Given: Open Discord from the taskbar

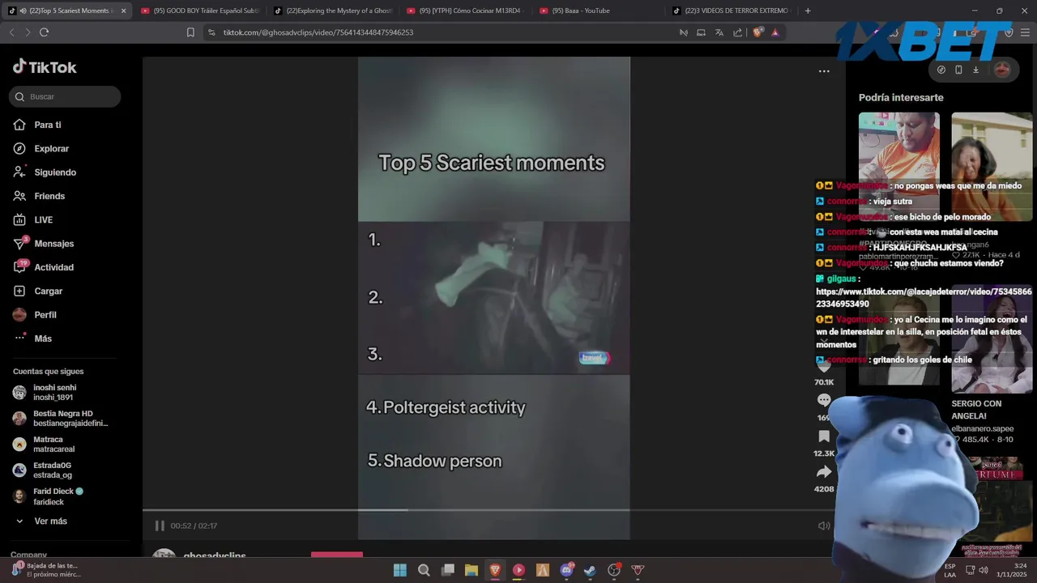Looking at the screenshot, I should [x=566, y=570].
